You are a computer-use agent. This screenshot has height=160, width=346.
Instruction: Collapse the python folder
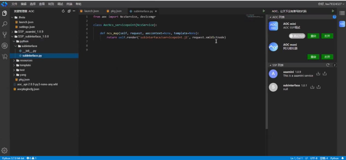(x=14, y=41)
